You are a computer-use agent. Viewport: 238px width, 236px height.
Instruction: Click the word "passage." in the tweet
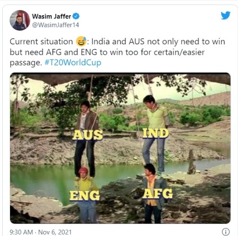[x=26, y=63]
